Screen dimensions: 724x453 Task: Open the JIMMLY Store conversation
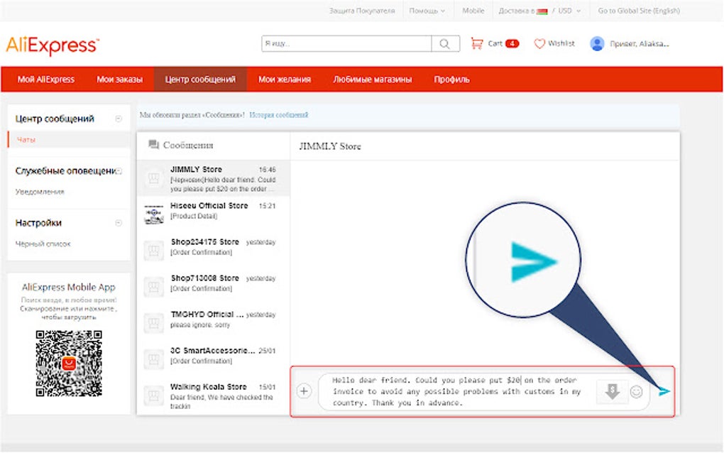click(x=214, y=178)
